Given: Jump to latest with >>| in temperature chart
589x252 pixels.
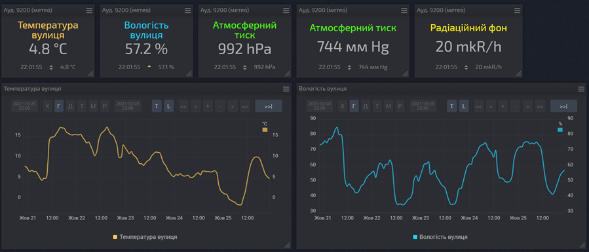Looking at the screenshot, I should pos(268,106).
